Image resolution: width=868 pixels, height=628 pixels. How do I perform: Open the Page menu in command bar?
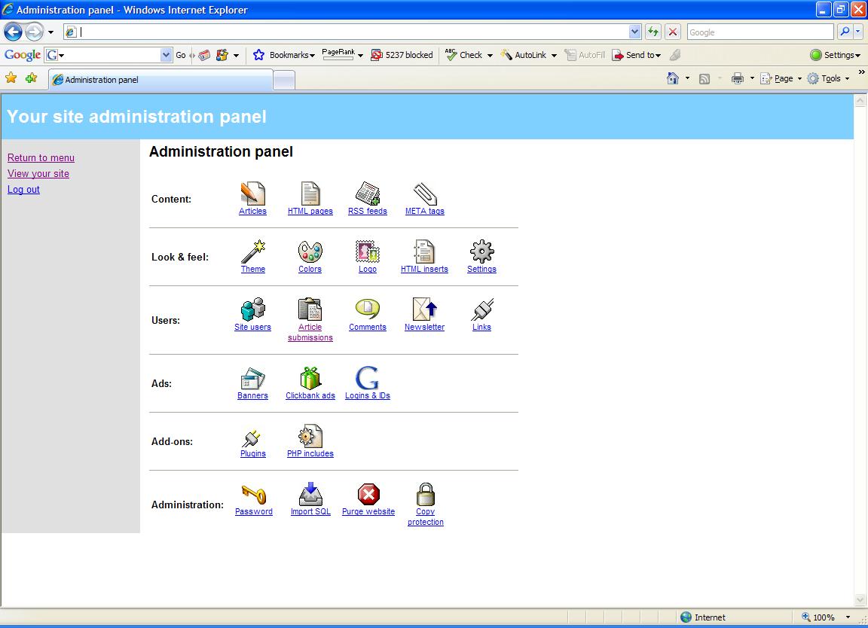(x=781, y=78)
